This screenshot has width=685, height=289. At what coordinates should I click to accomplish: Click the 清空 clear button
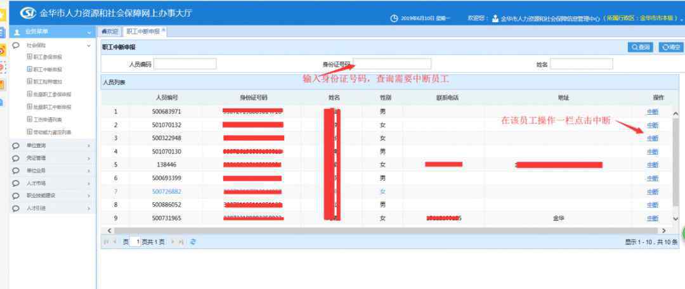point(671,47)
